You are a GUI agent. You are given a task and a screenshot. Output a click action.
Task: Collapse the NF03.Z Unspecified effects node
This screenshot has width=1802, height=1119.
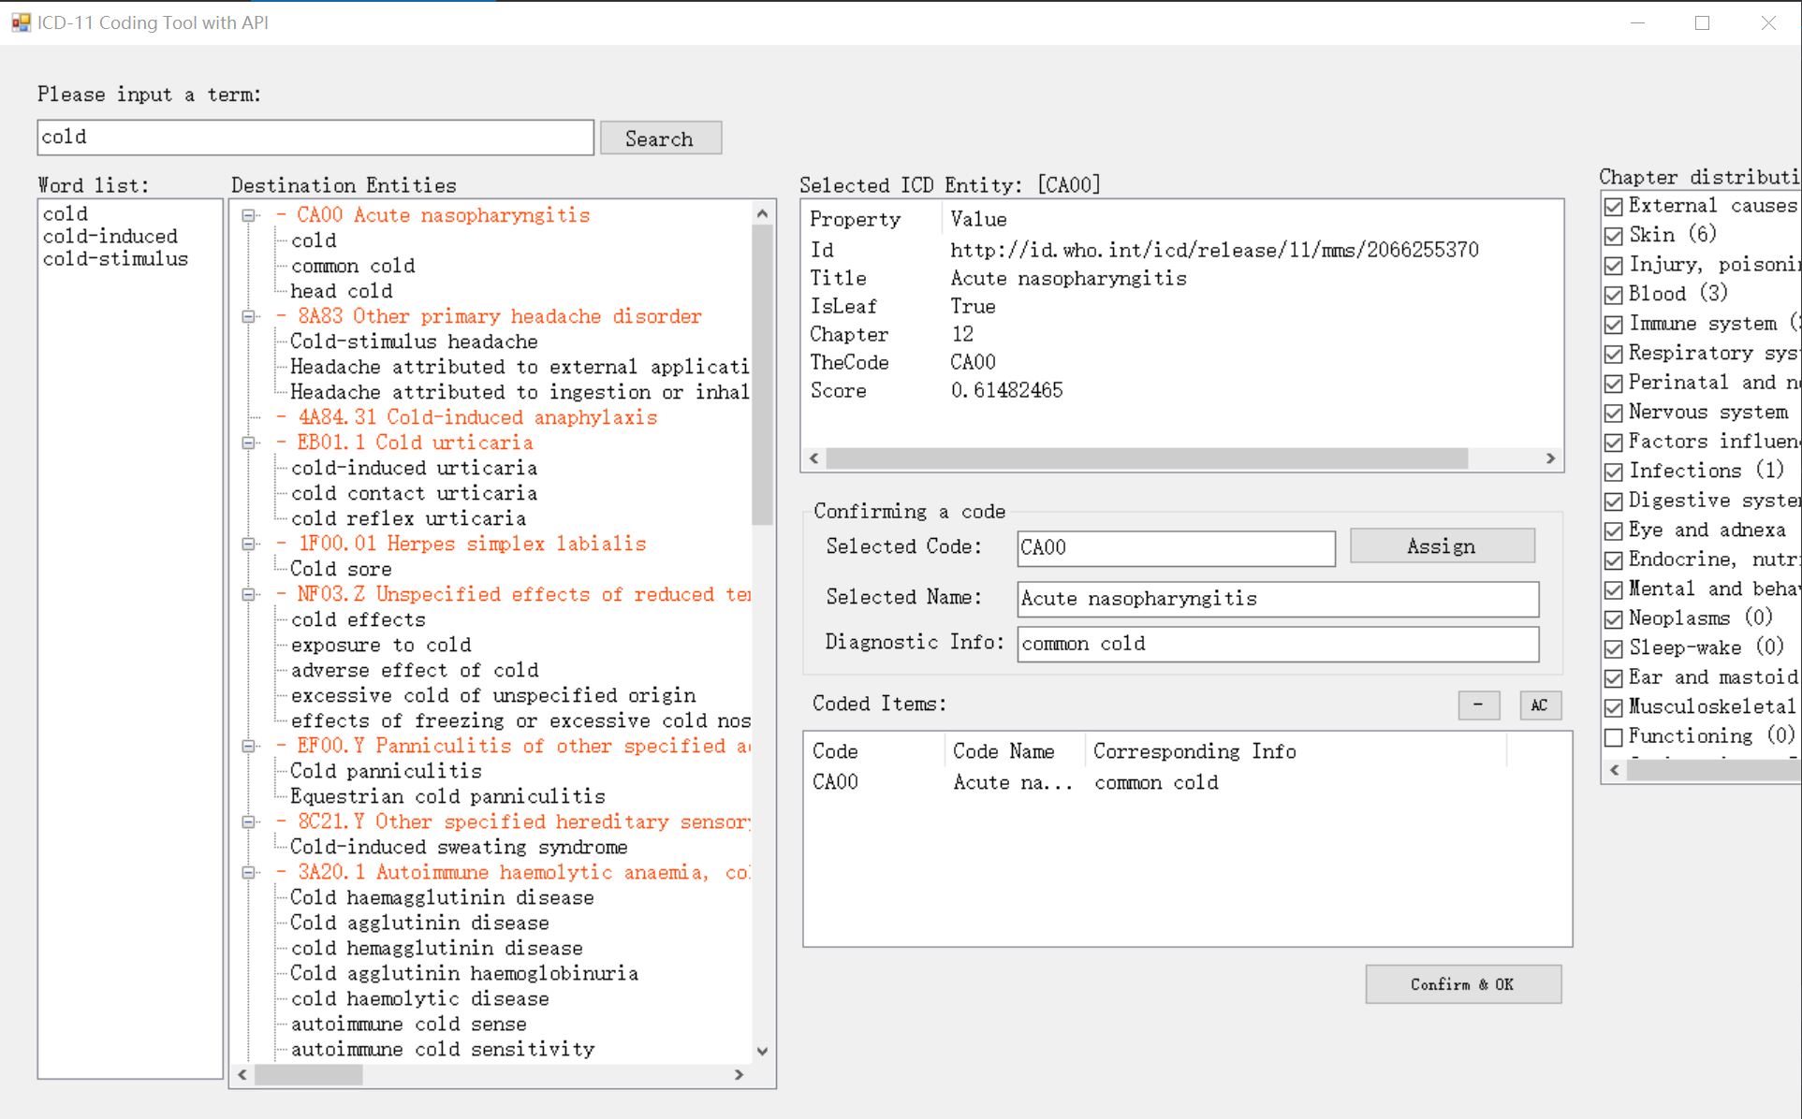tap(249, 594)
